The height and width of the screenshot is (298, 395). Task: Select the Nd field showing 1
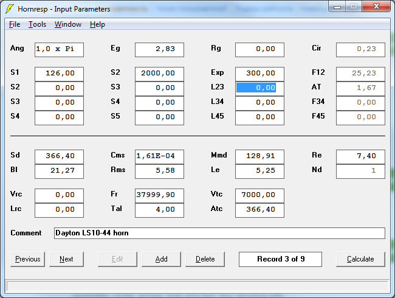click(360, 172)
